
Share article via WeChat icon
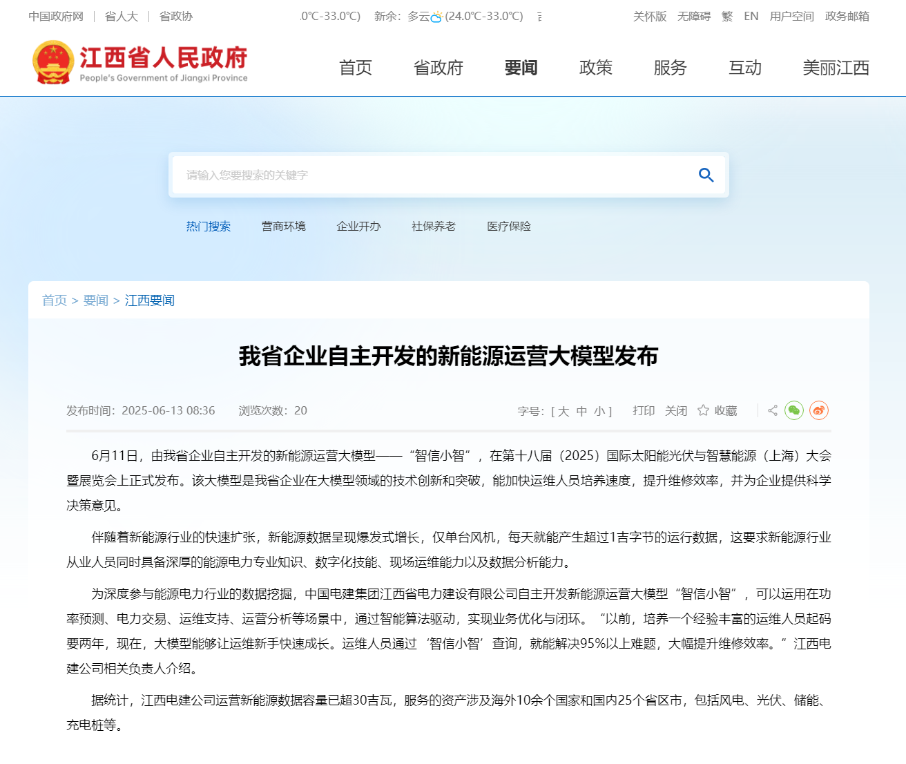794,410
